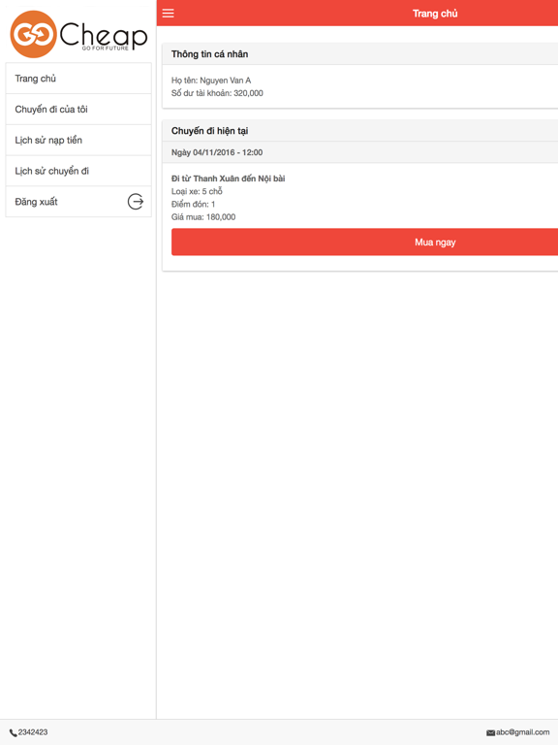
Task: Select Đăng xuất menu item
Action: pyautogui.click(x=78, y=202)
